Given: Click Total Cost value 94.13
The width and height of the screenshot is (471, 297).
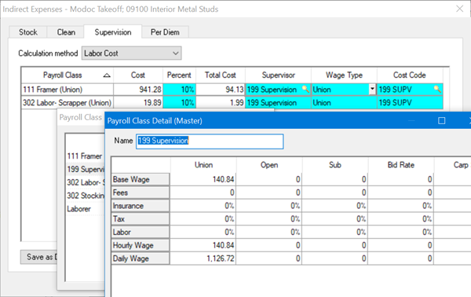Looking at the screenshot, I should coord(220,90).
